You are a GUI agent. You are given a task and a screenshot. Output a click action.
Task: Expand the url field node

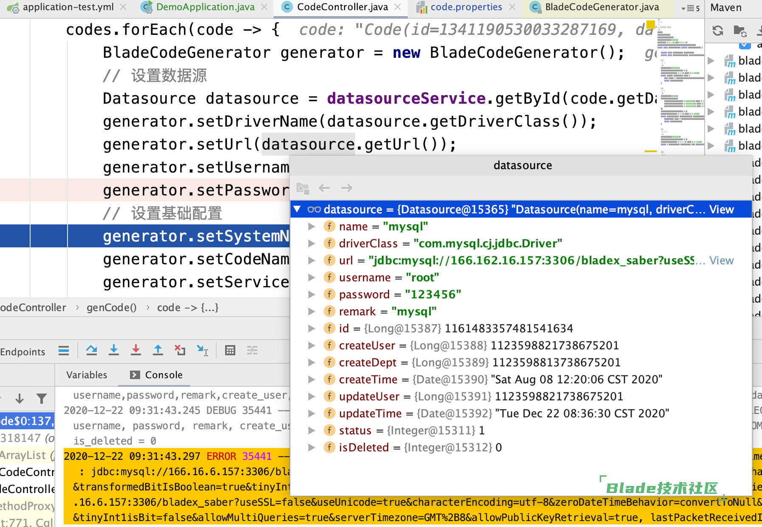tap(312, 261)
